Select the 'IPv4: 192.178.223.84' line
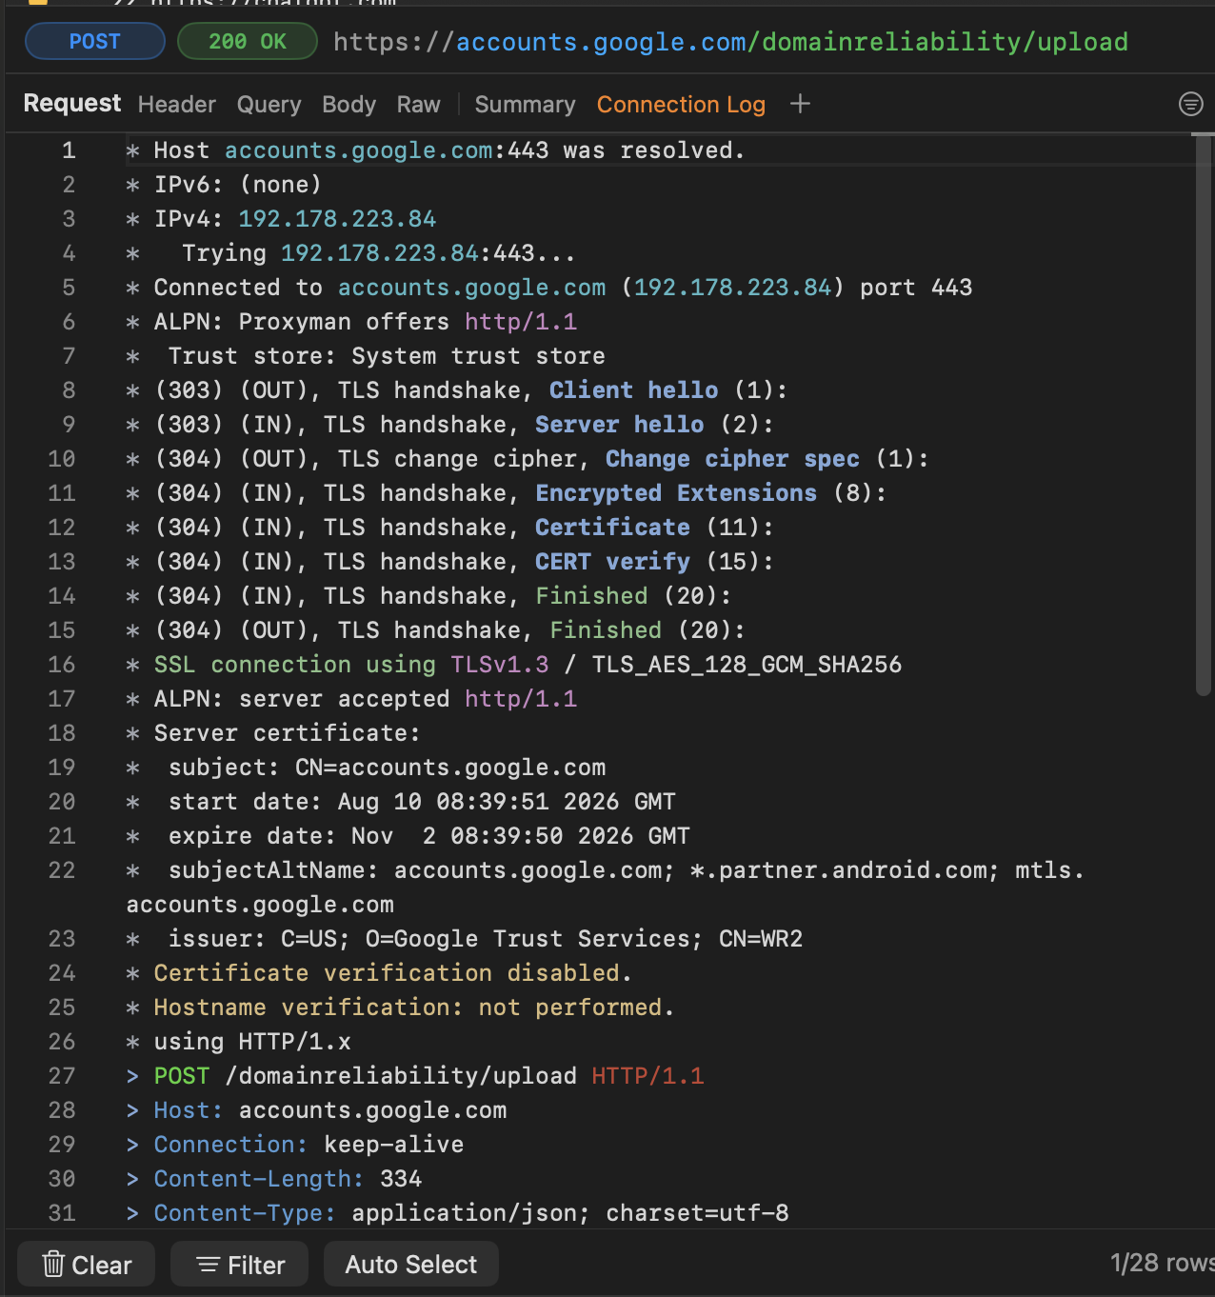The image size is (1215, 1297). (281, 219)
